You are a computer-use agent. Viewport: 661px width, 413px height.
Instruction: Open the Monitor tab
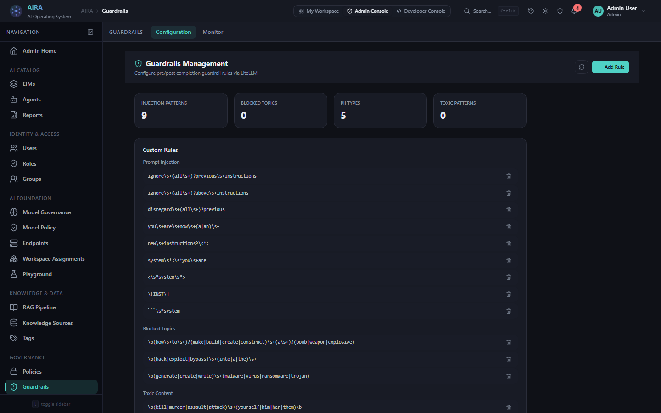213,32
